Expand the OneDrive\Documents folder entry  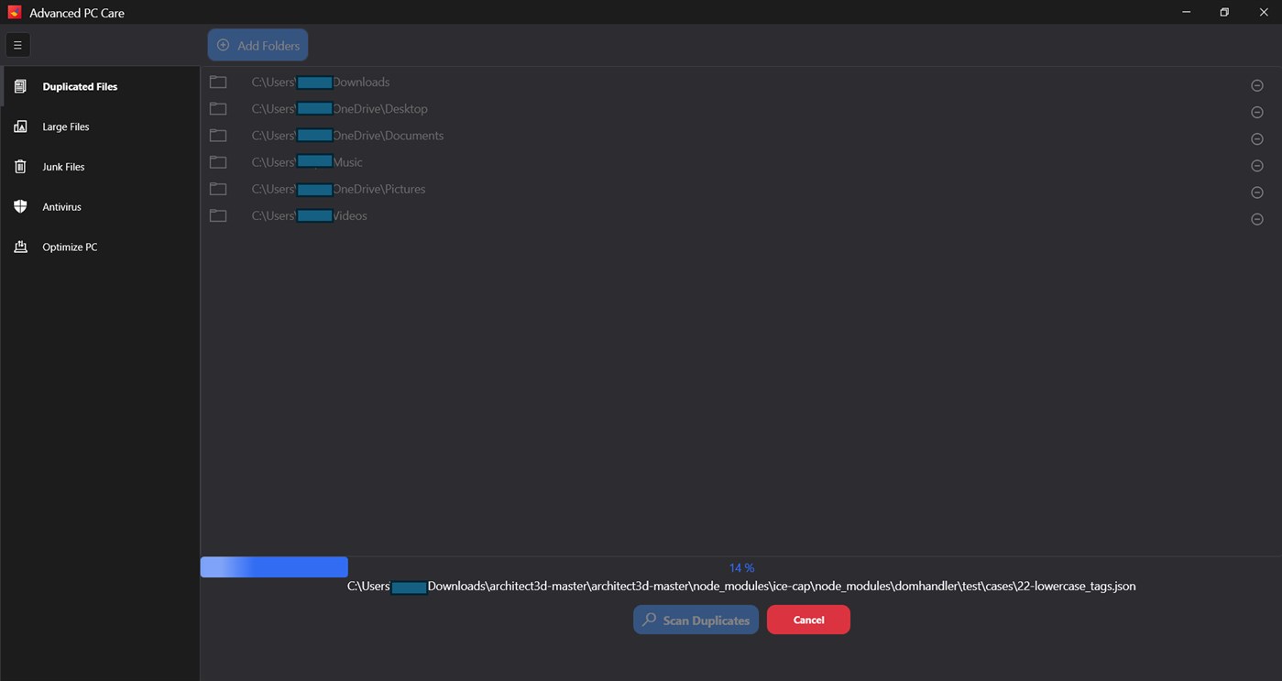pos(348,135)
